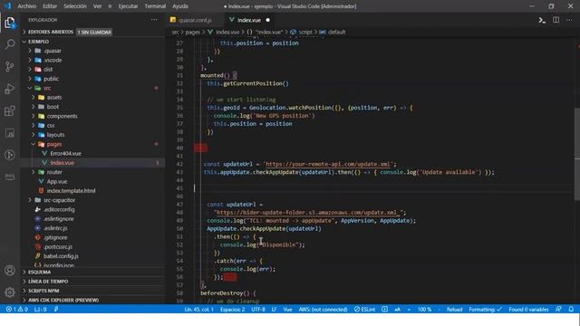This screenshot has height=326, width=580.
Task: Click the Explorer more actions ellipsis
Action: tap(154, 20)
